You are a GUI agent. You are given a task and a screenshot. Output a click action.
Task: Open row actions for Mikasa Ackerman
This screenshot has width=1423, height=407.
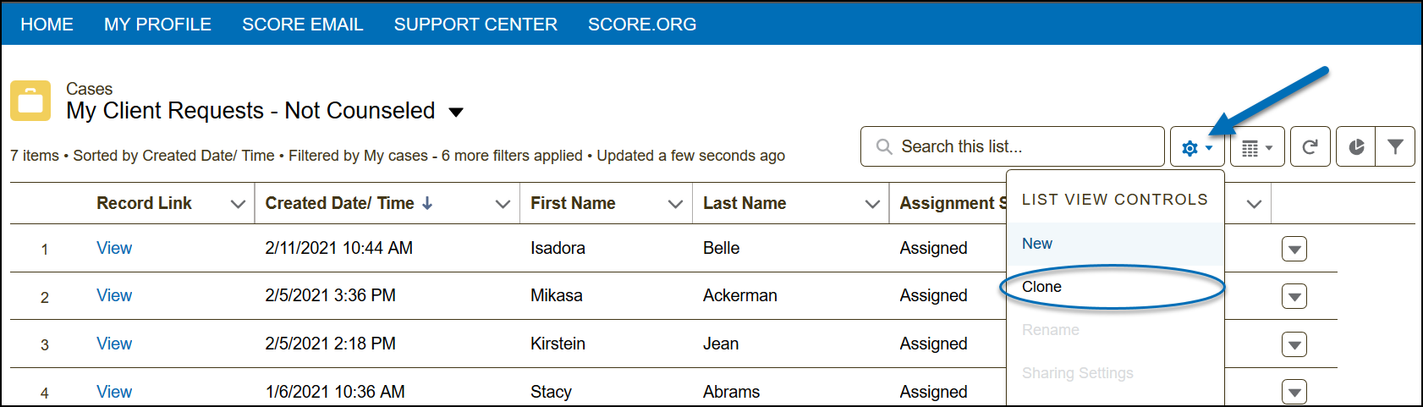coord(1294,296)
